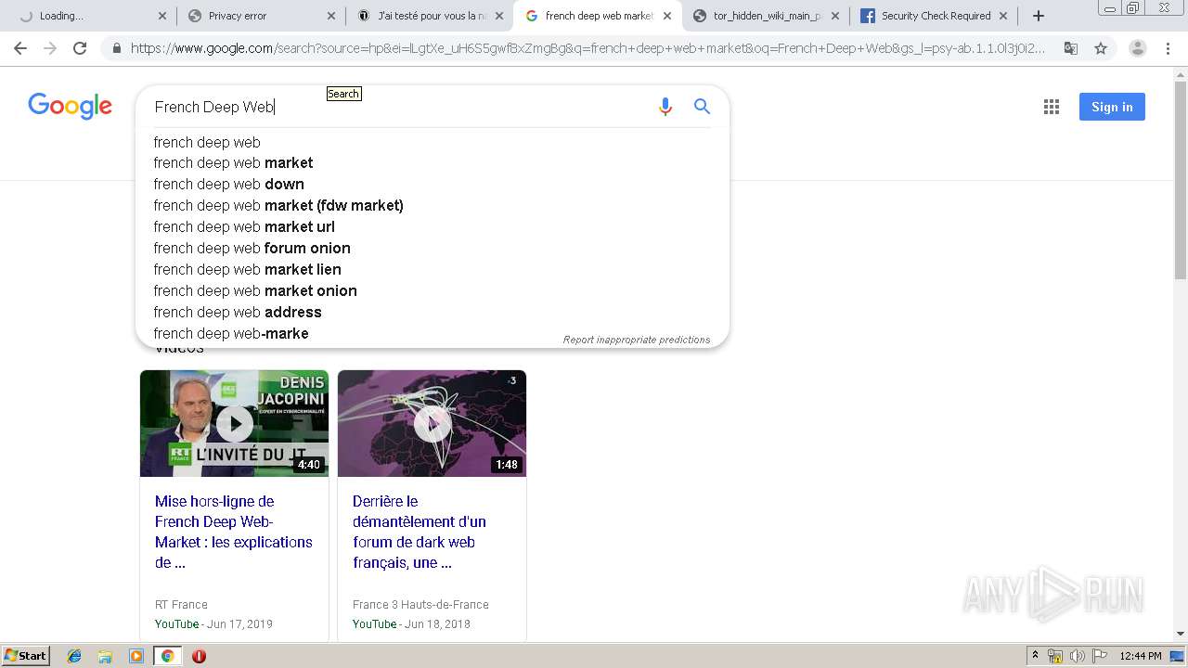The width and height of the screenshot is (1188, 668).
Task: Close the Privacy error tab
Action: tap(331, 16)
